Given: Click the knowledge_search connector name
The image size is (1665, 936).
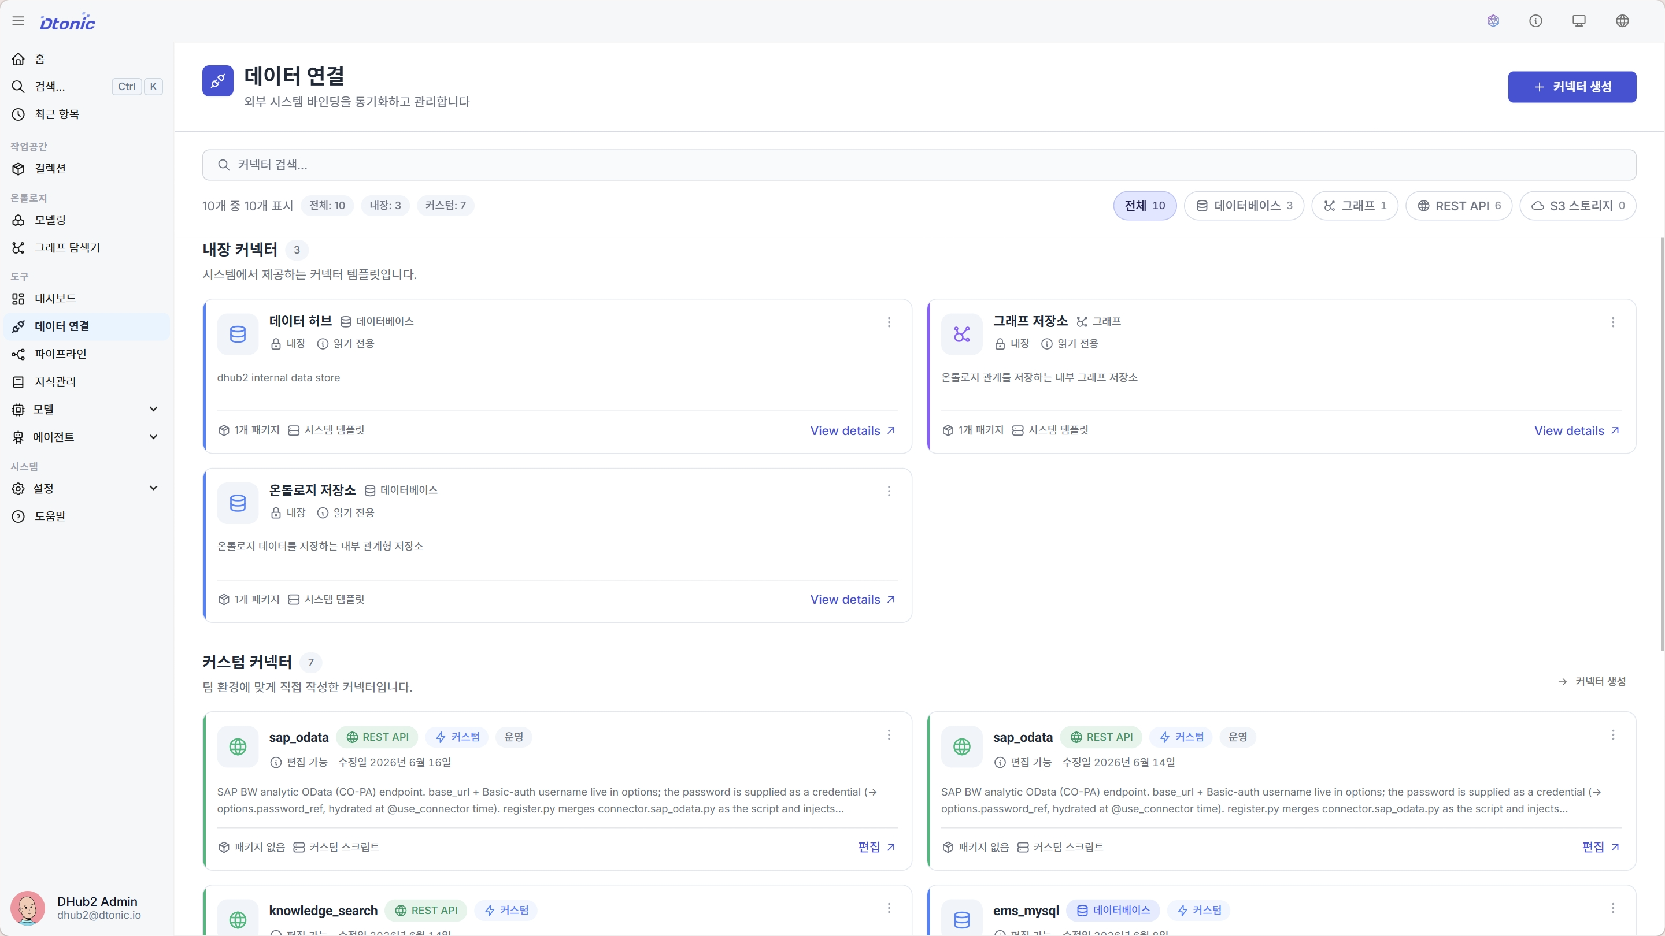Looking at the screenshot, I should click(323, 911).
